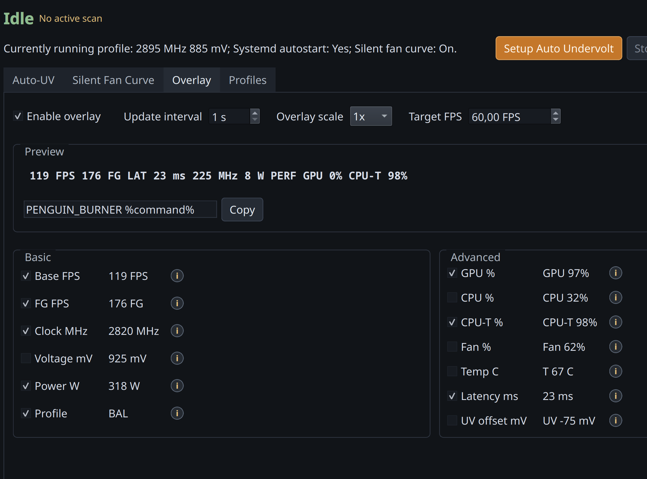647x479 pixels.
Task: Click the PENGUIN_BURNER %command% text field
Action: [120, 209]
